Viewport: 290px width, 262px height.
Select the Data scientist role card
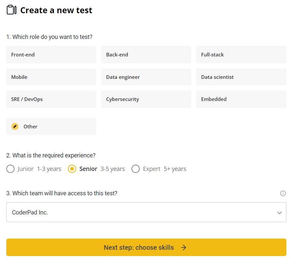[x=241, y=77]
